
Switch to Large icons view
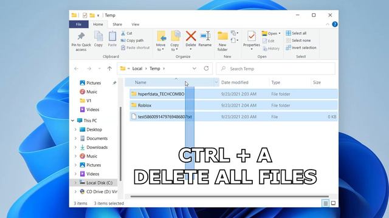click(333, 203)
